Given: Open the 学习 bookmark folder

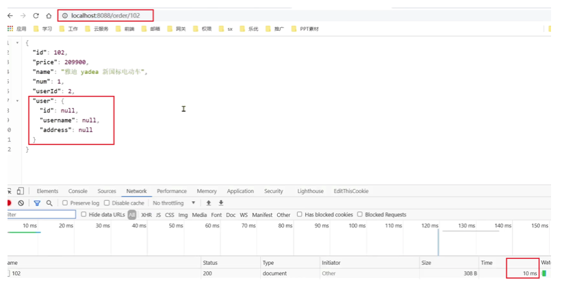Looking at the screenshot, I should 42,29.
